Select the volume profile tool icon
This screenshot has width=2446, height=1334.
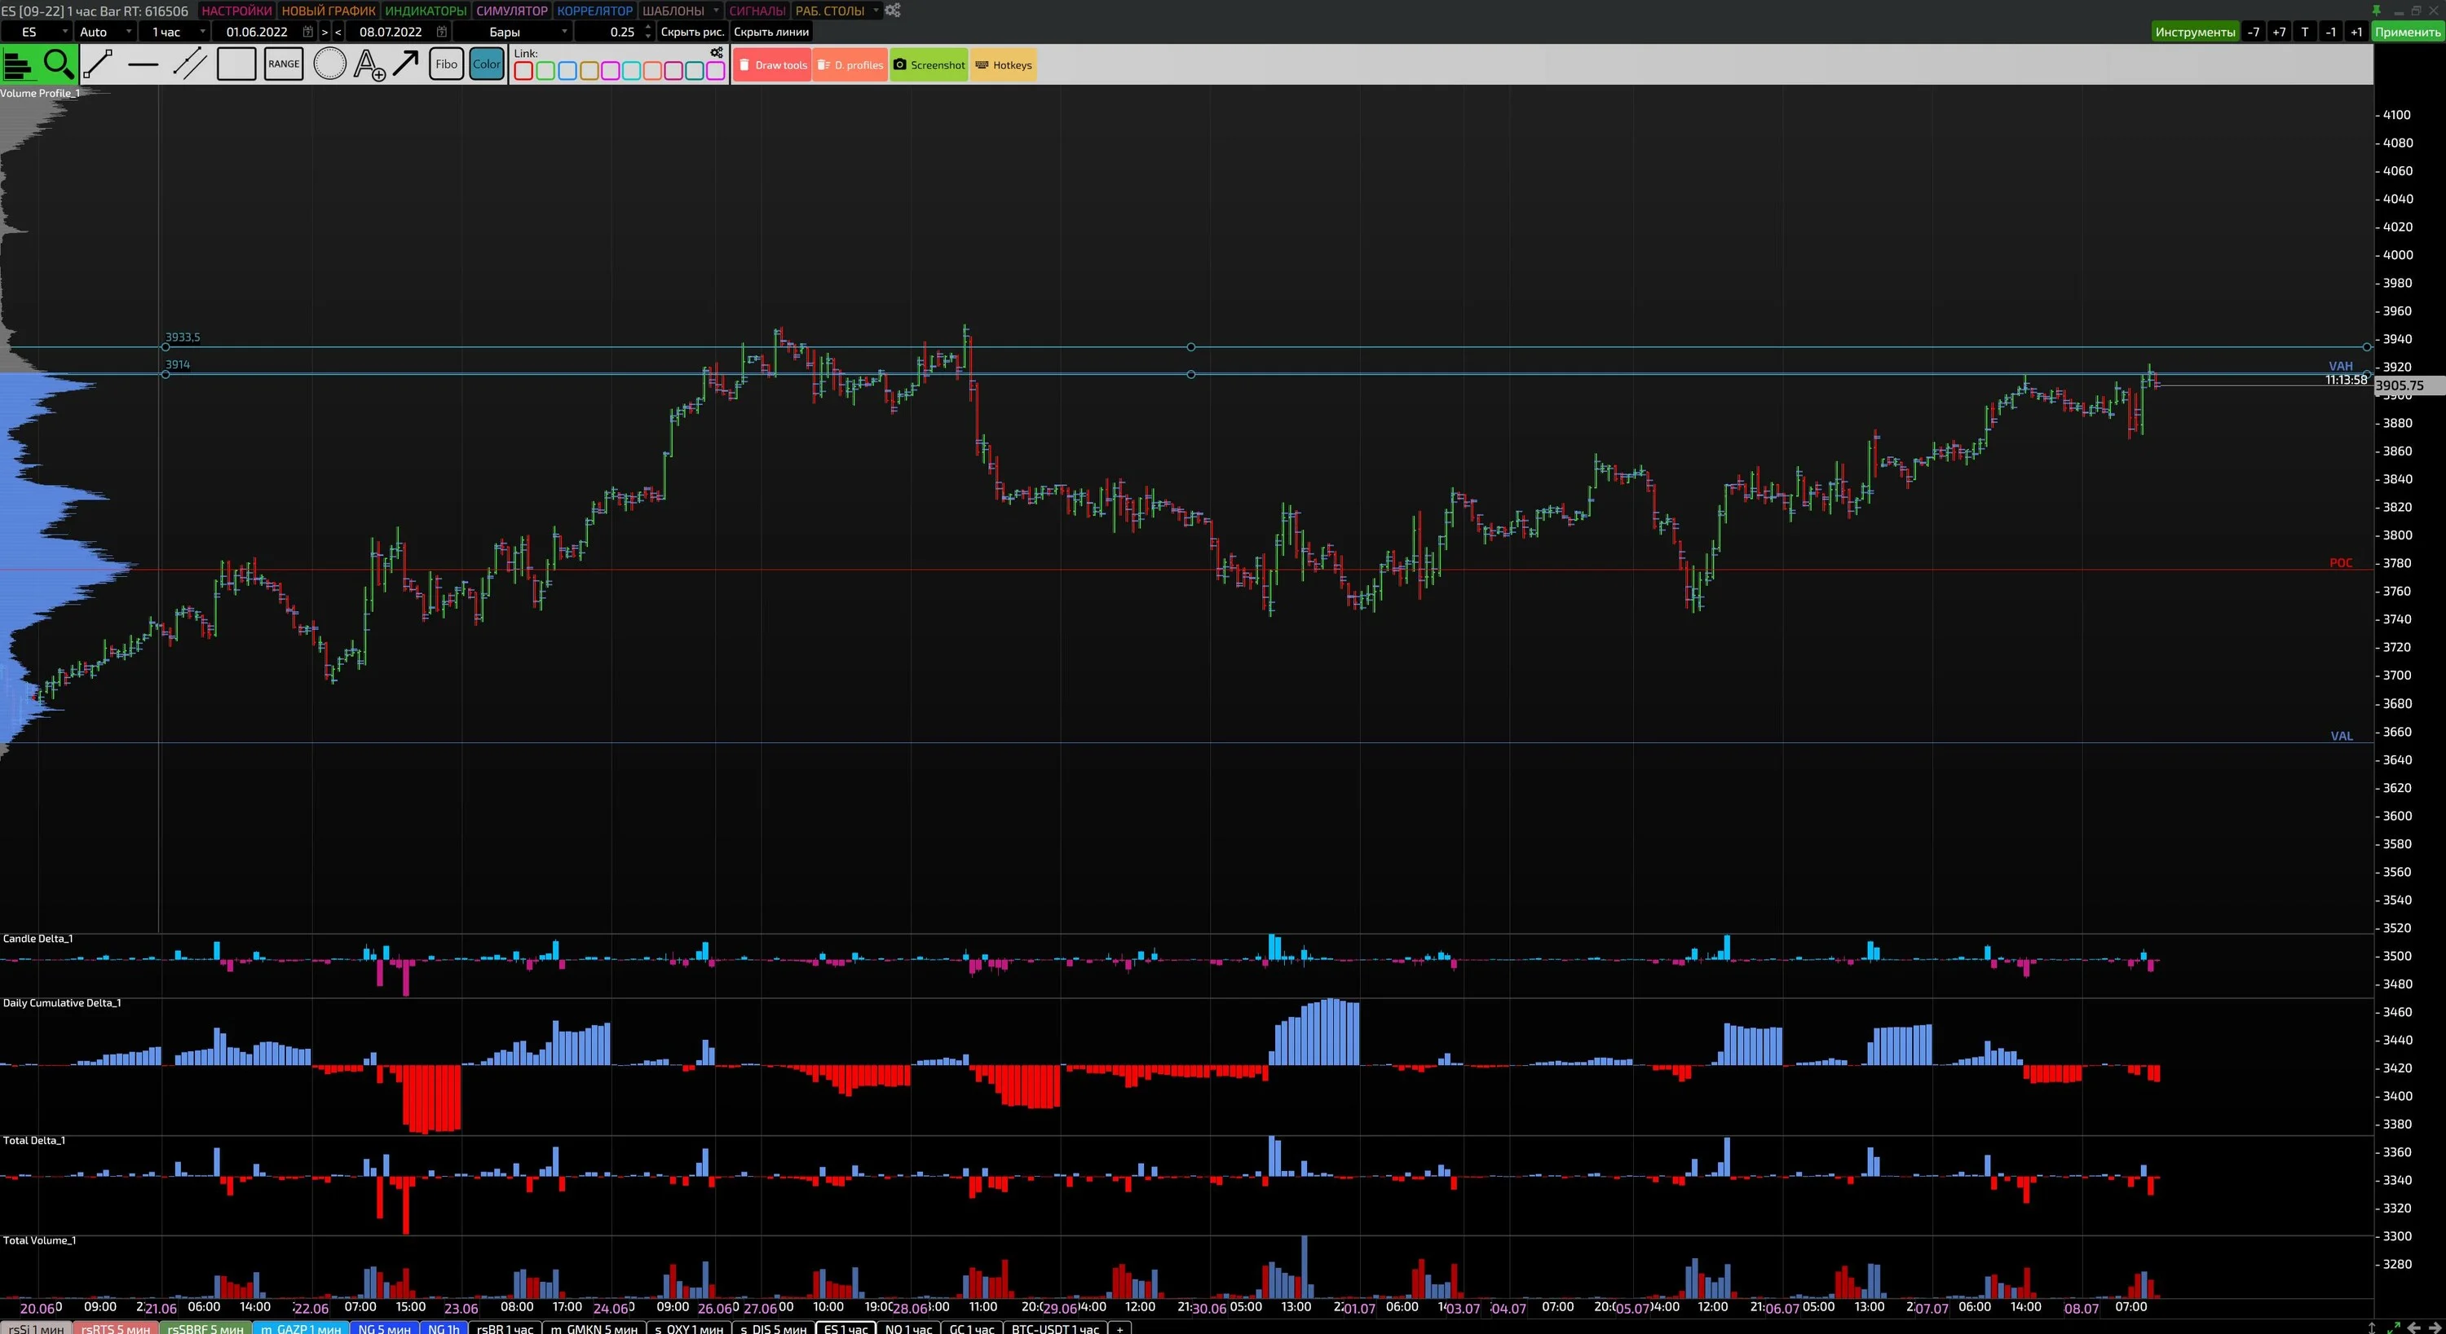point(18,64)
